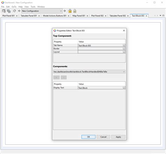Screen dimensions: 166x154
Task: Go forward with the right arrow icon
Action: [x=64, y=11]
